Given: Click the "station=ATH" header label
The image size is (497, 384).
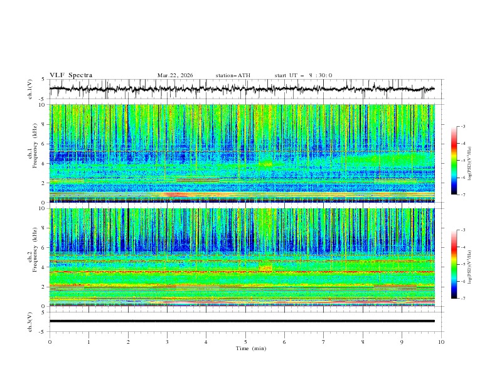Looking at the screenshot, I should (x=233, y=75).
